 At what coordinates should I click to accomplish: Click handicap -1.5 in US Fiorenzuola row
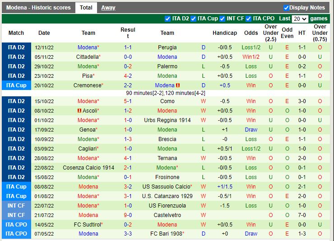pos(225,206)
